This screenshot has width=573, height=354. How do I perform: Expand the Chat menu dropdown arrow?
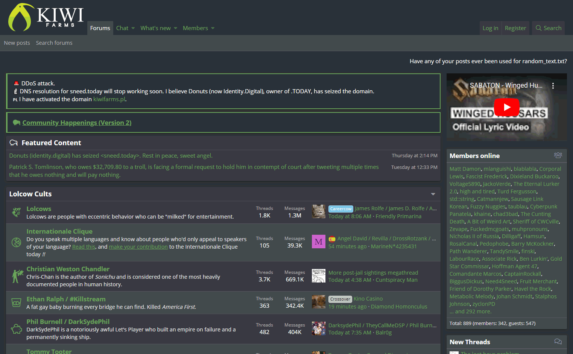click(133, 28)
